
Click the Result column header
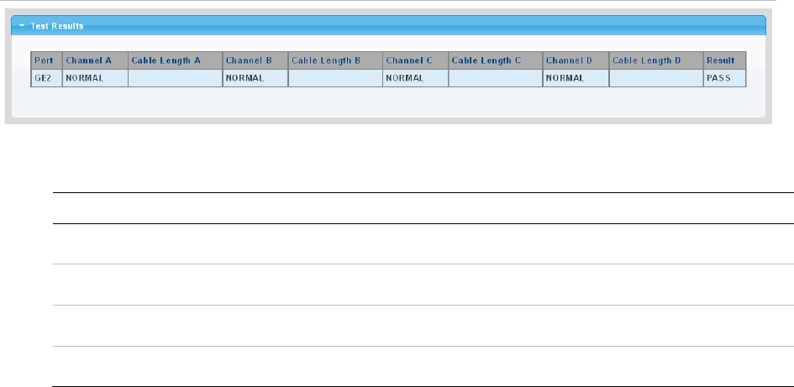point(724,60)
